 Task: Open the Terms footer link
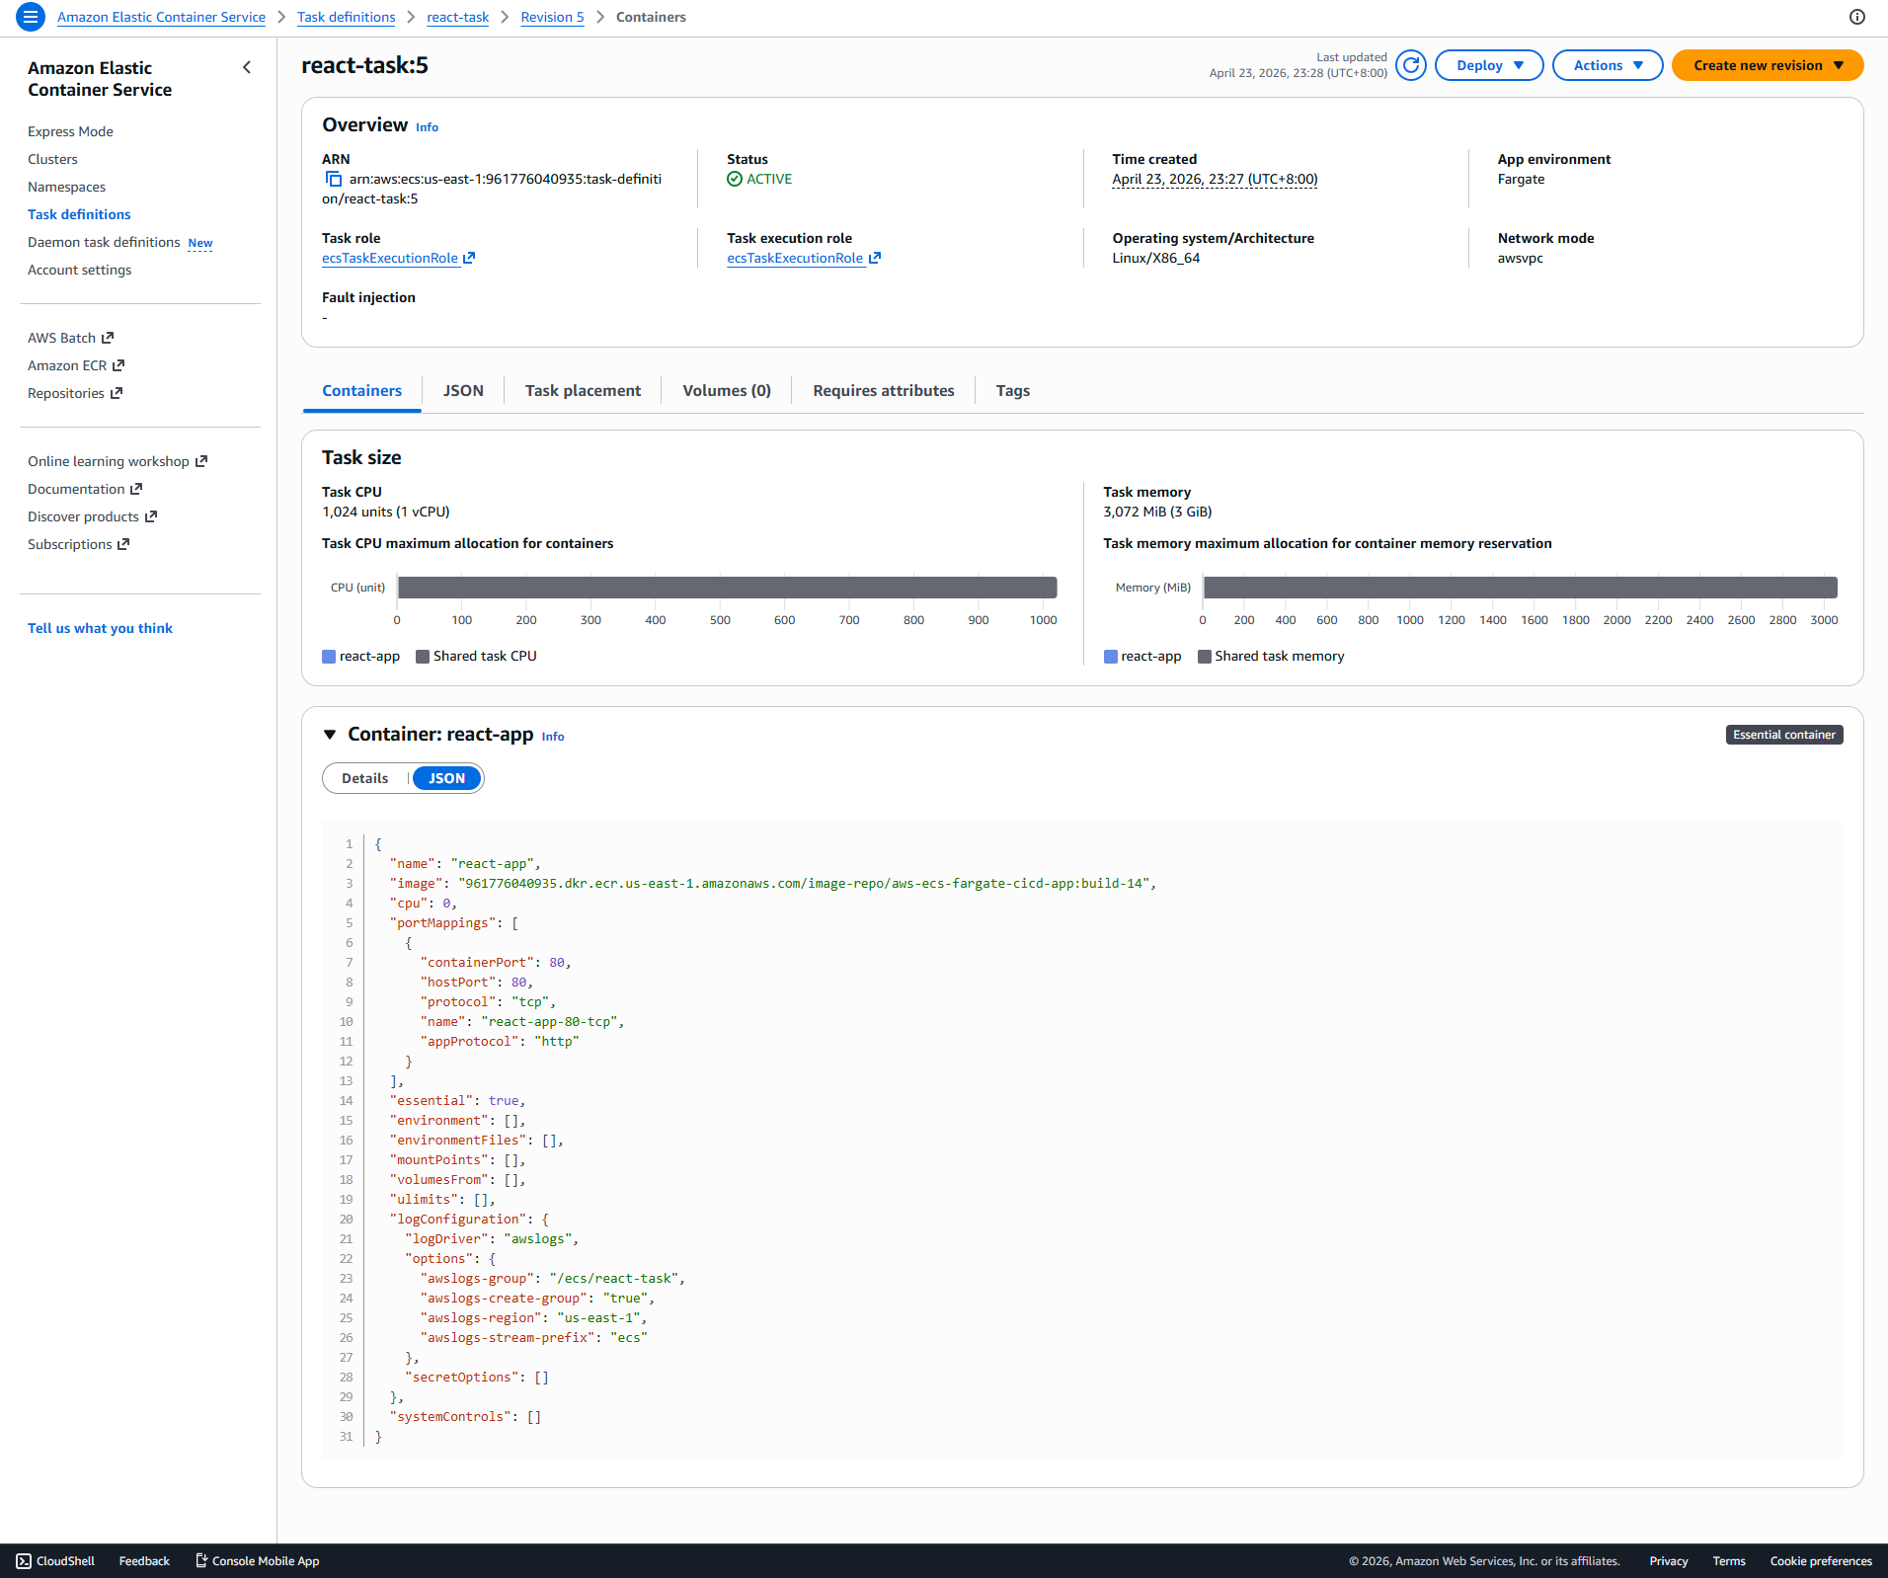click(x=1729, y=1561)
